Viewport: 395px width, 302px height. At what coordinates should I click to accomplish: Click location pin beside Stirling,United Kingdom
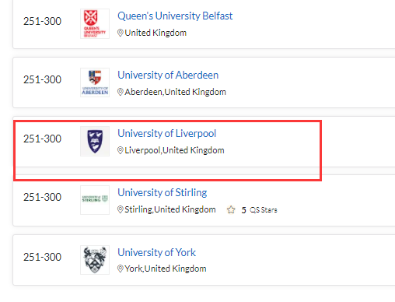click(121, 209)
